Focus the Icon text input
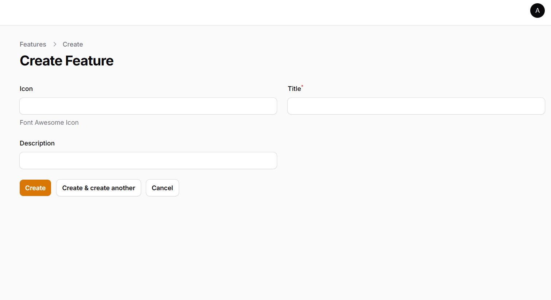Screen dimensions: 551x300 click(148, 106)
